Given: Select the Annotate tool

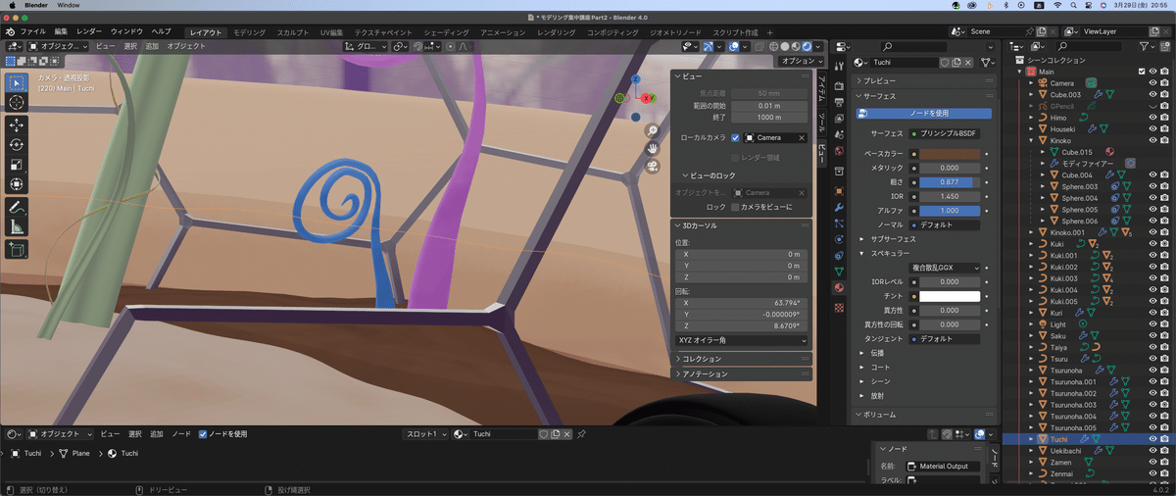Looking at the screenshot, I should click(x=17, y=208).
